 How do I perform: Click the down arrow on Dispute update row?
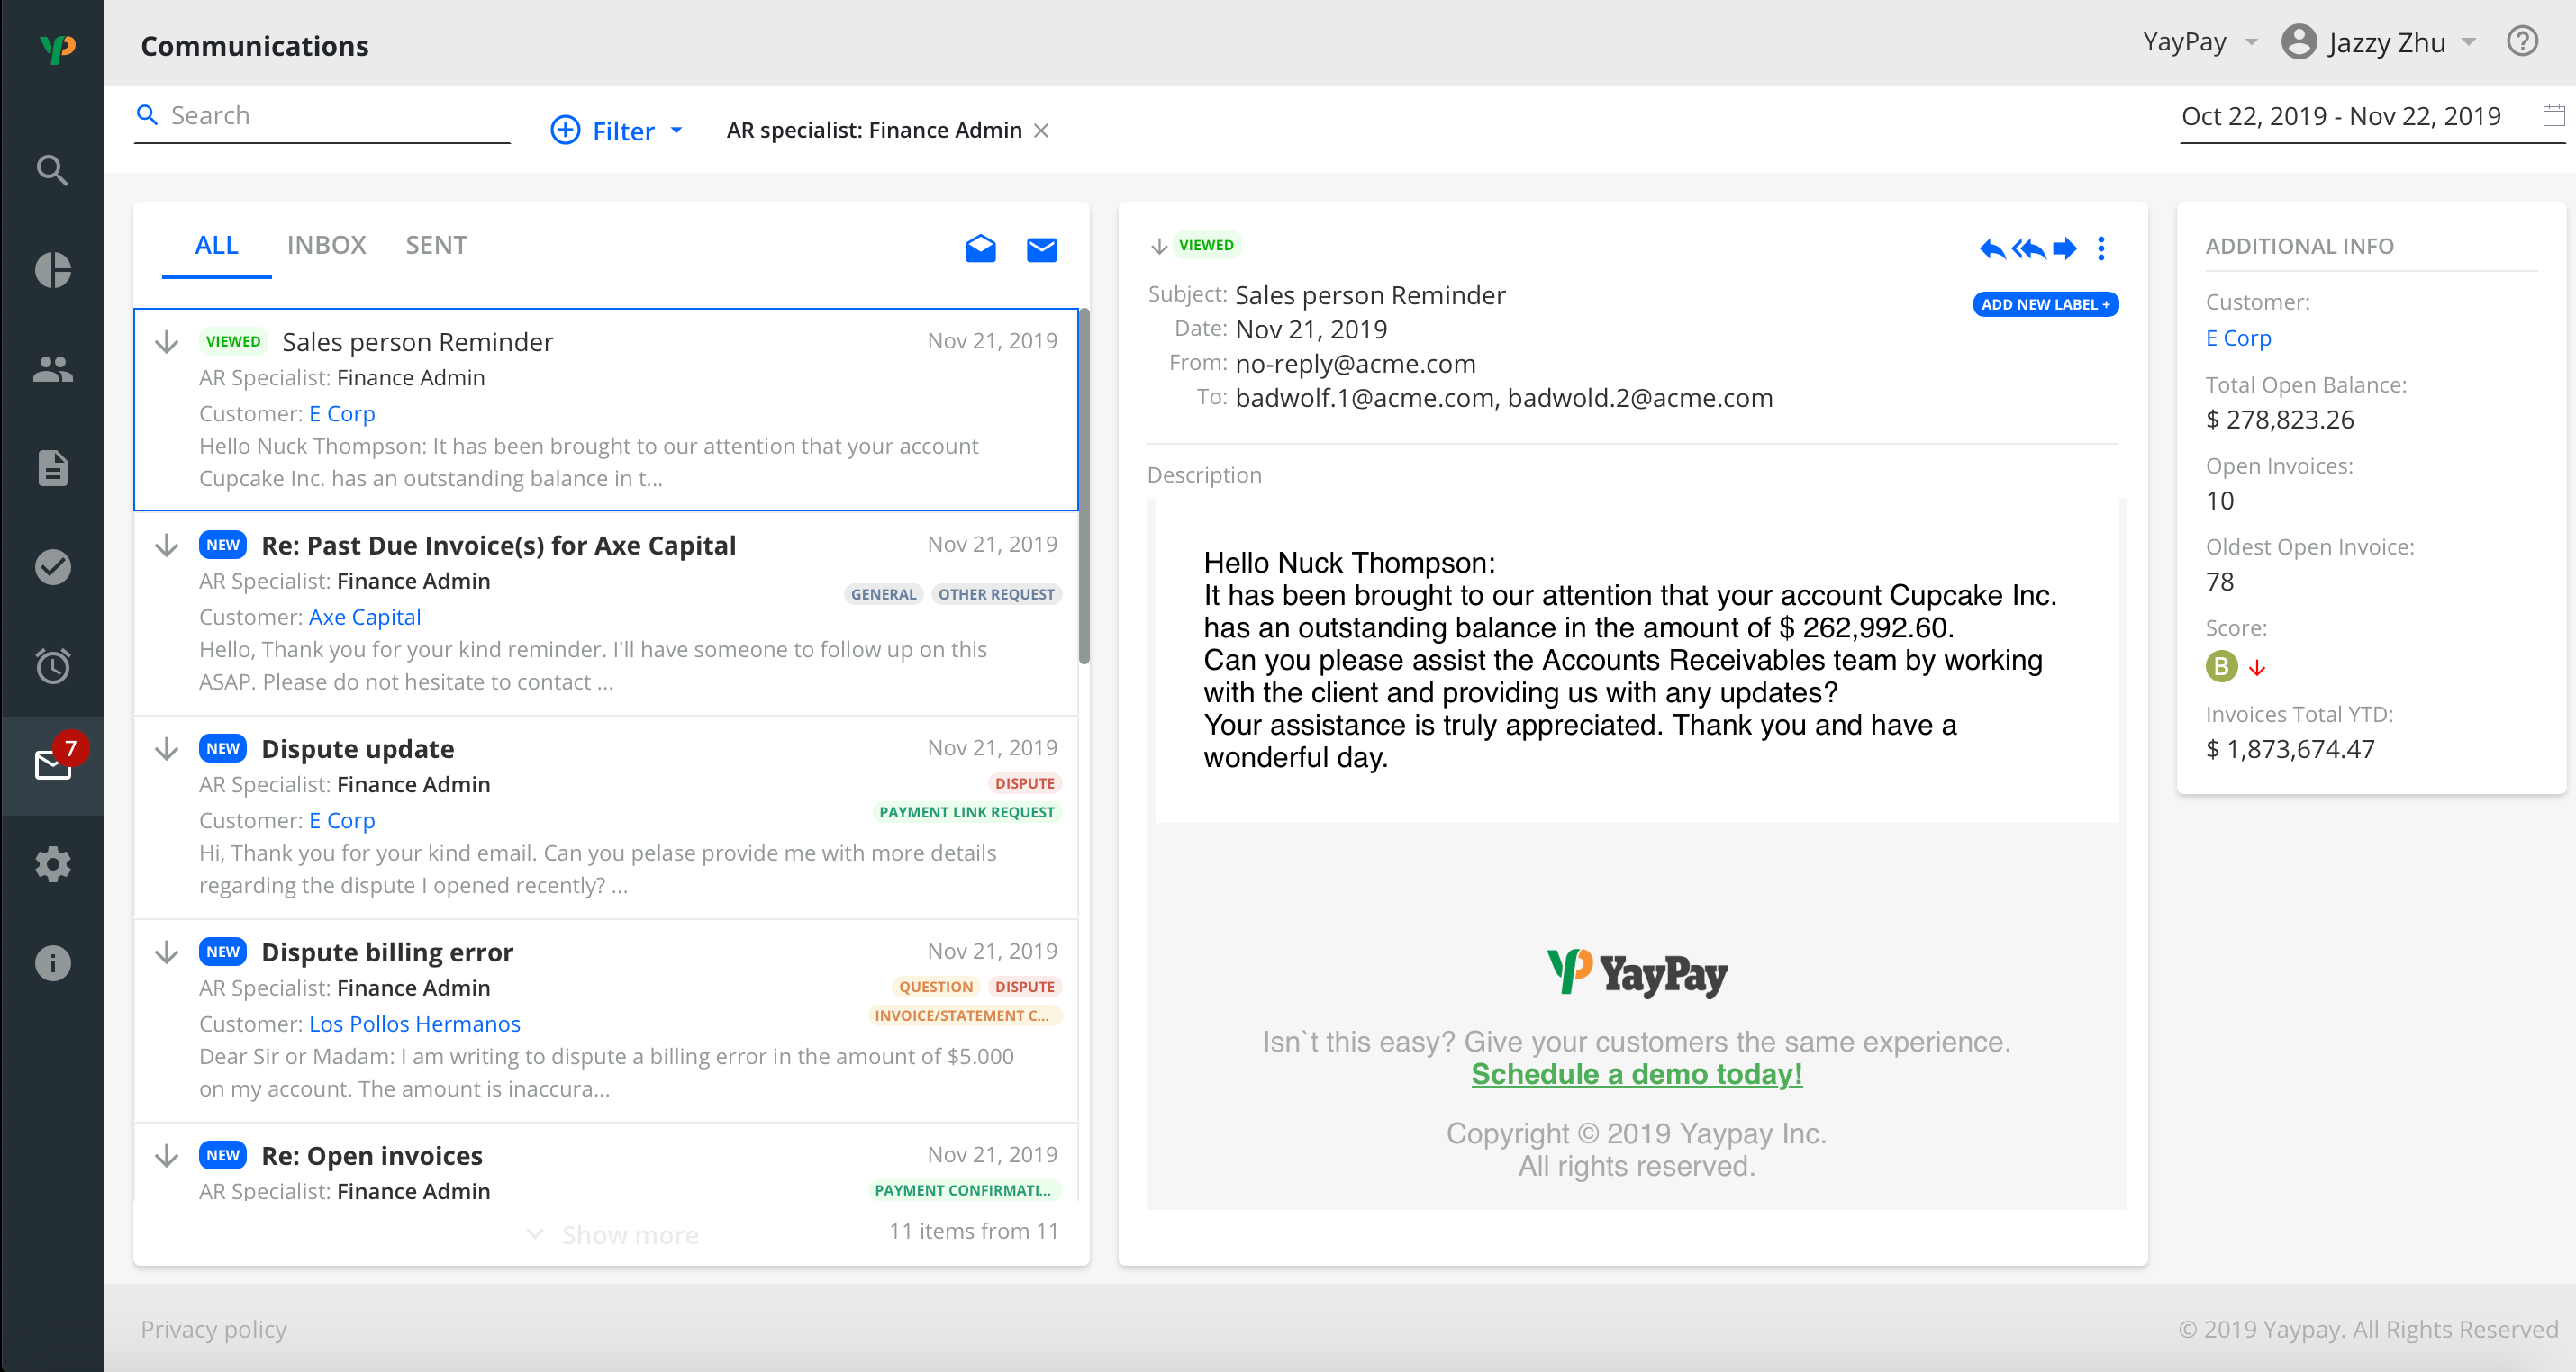tap(167, 749)
